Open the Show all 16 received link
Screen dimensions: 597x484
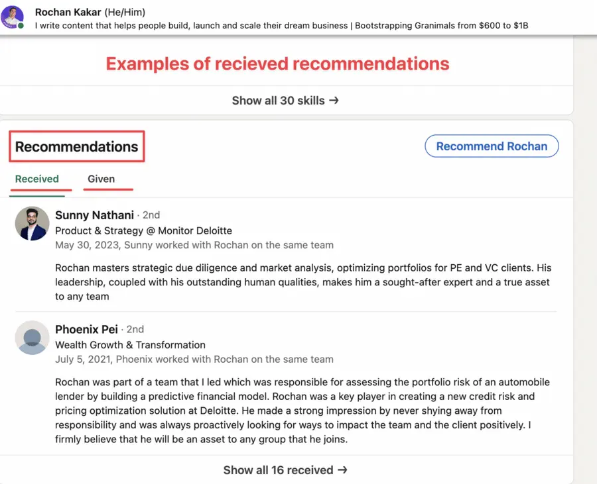pos(279,469)
